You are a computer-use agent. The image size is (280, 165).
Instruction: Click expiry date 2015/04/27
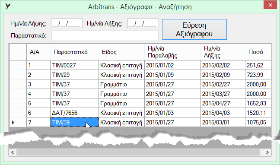click(x=223, y=103)
